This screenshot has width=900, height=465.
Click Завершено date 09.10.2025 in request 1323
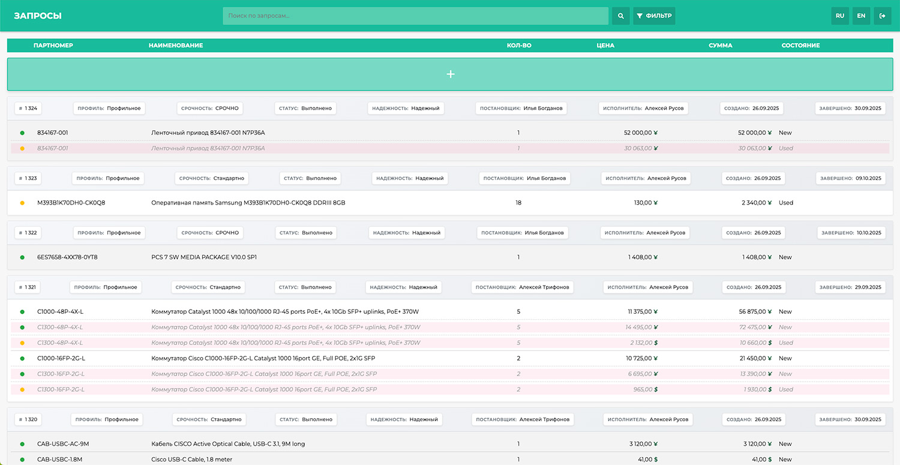tap(851, 178)
